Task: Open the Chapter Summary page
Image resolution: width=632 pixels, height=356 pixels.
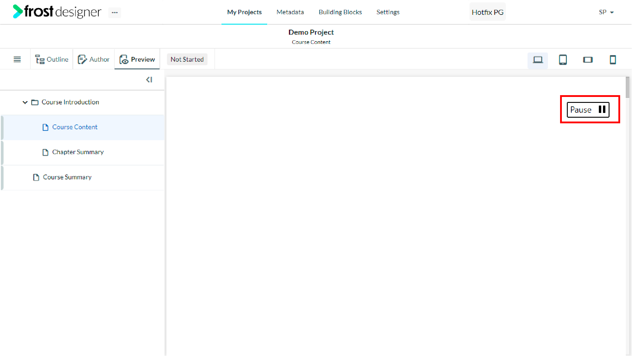Action: click(x=78, y=152)
